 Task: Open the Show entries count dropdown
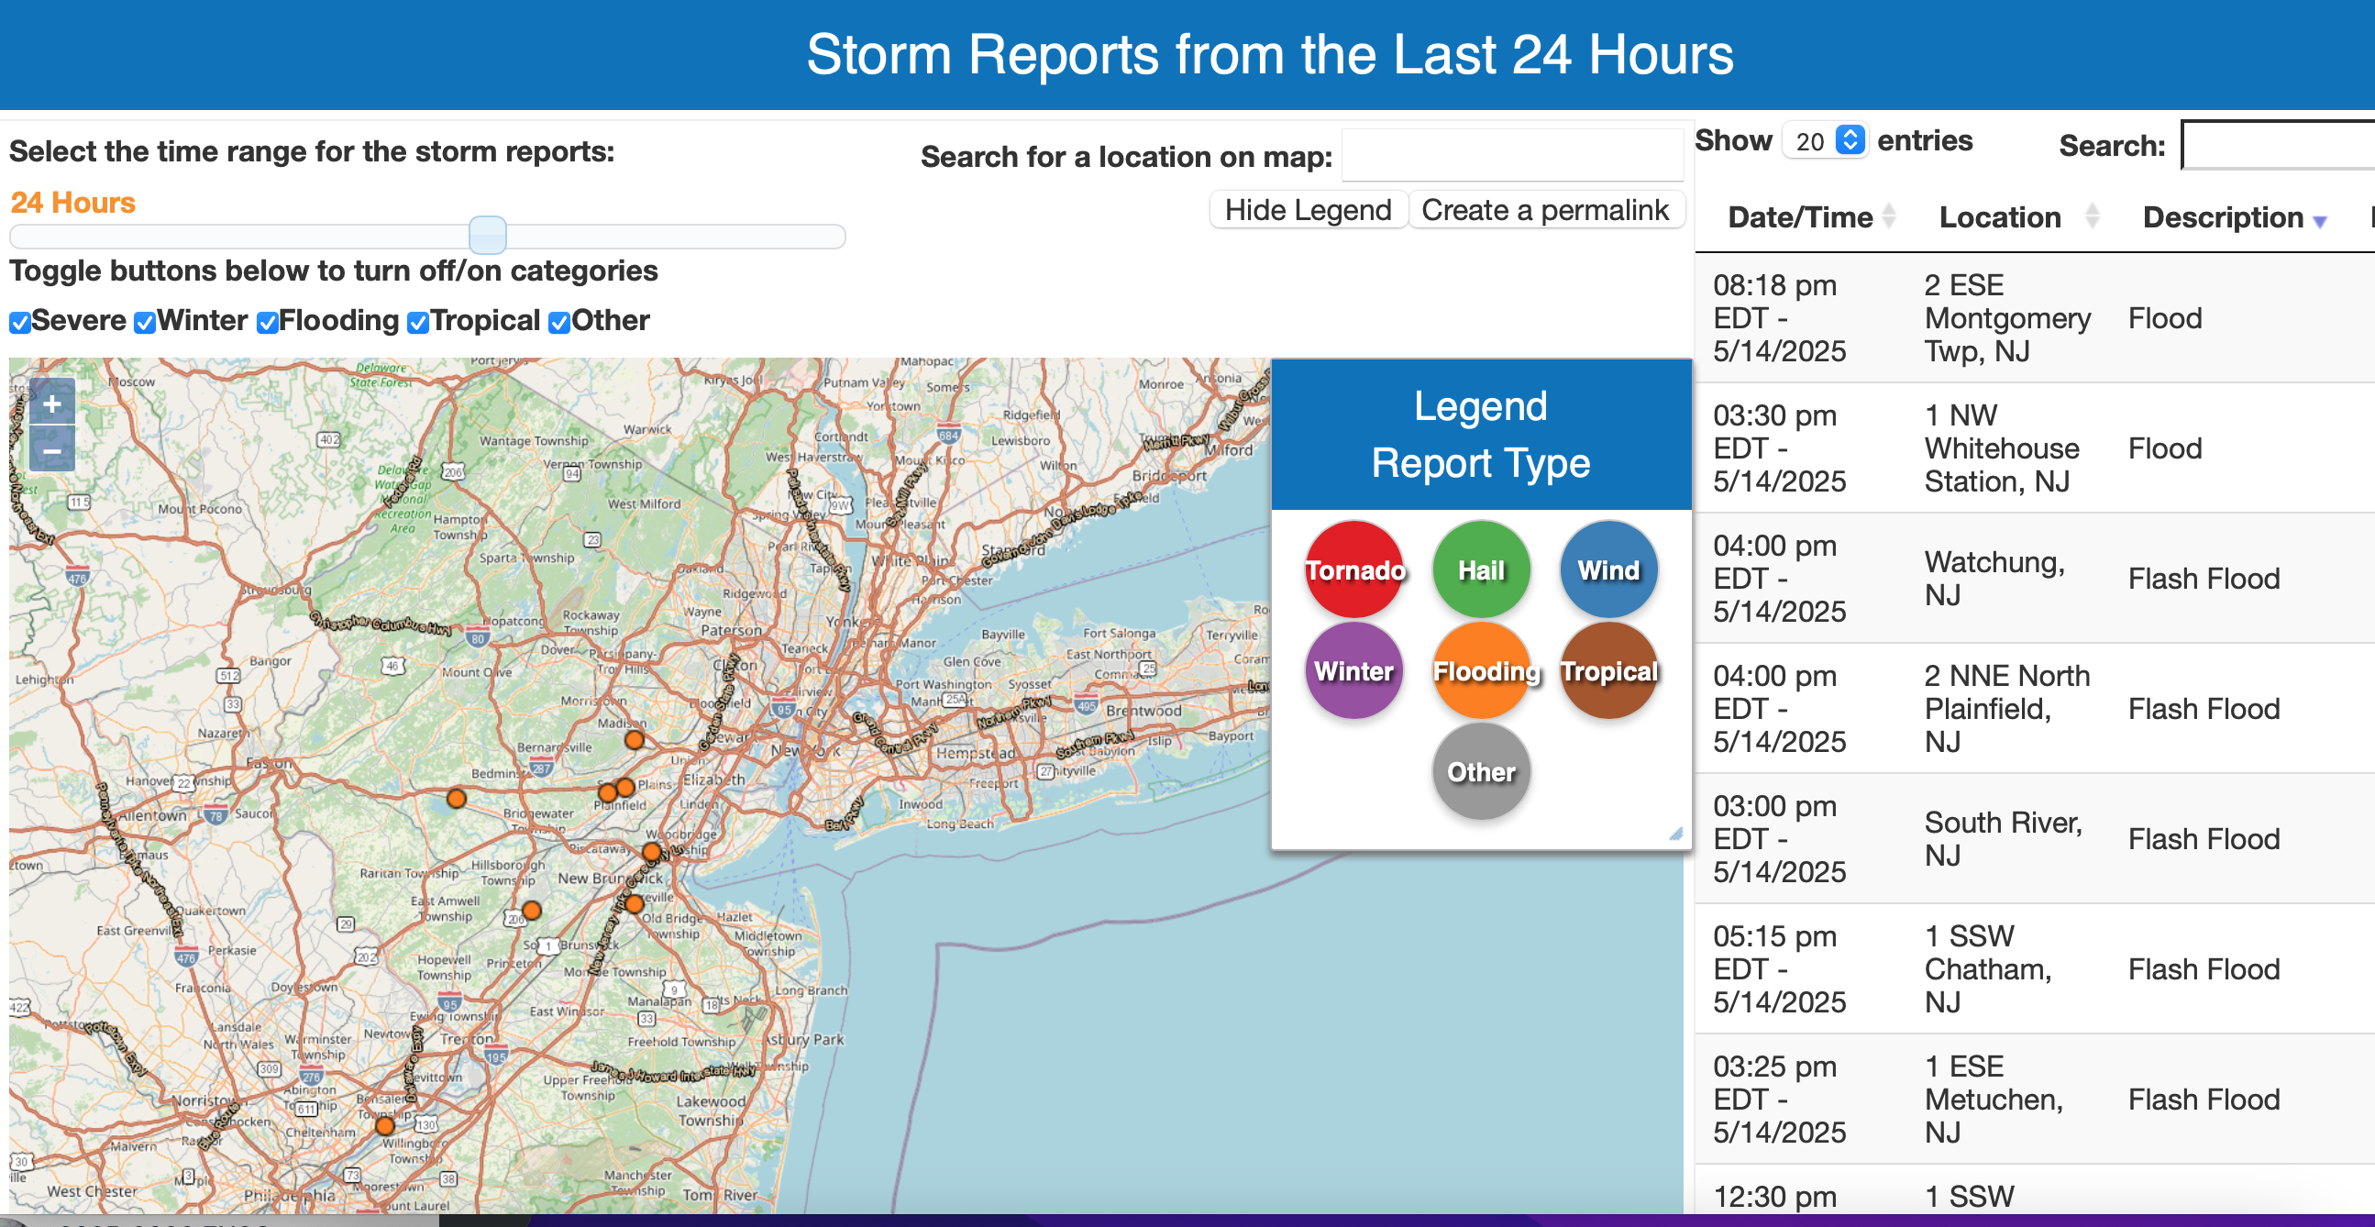point(1826,141)
